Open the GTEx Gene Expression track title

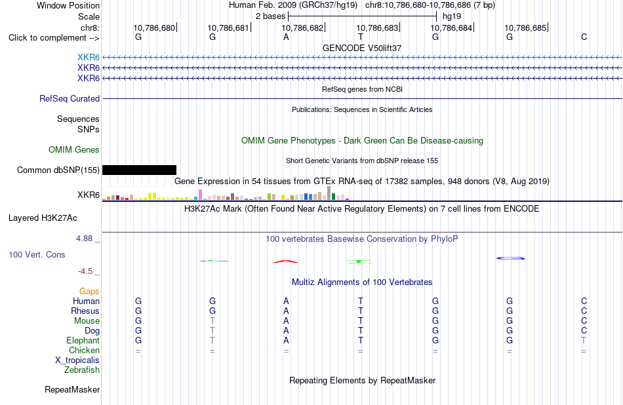pos(362,182)
